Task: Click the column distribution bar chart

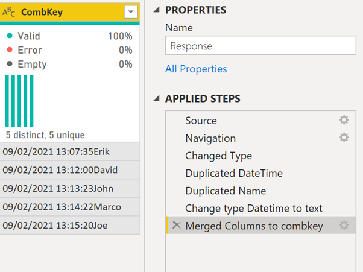Action: (x=19, y=101)
